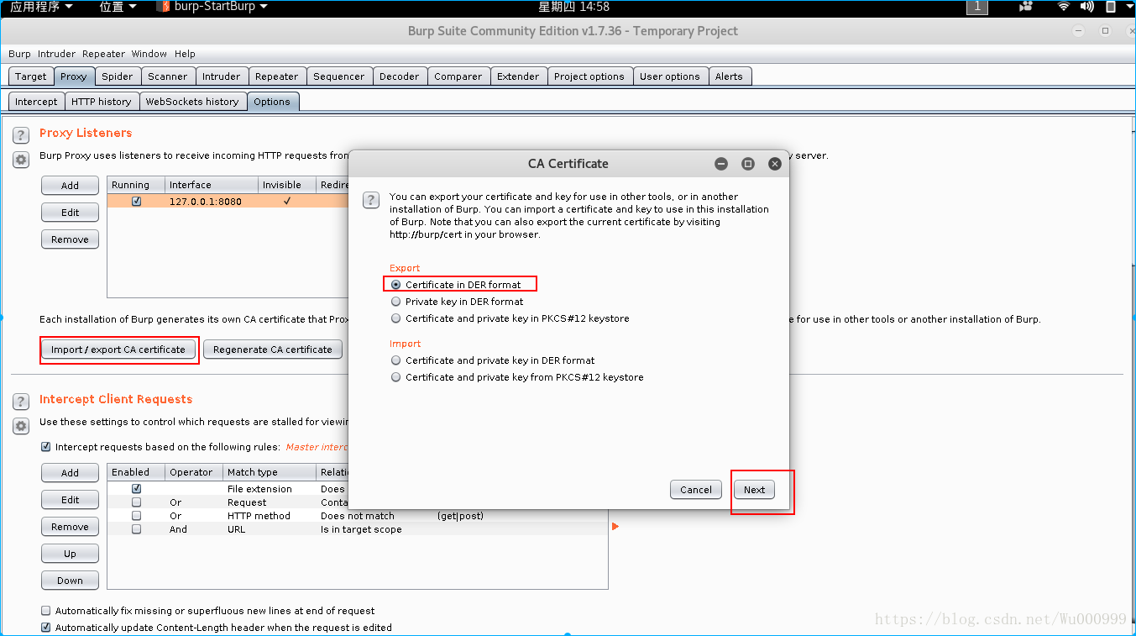Viewport: 1136px width, 636px height.
Task: Open the HTTP history sub-tab
Action: tap(102, 102)
